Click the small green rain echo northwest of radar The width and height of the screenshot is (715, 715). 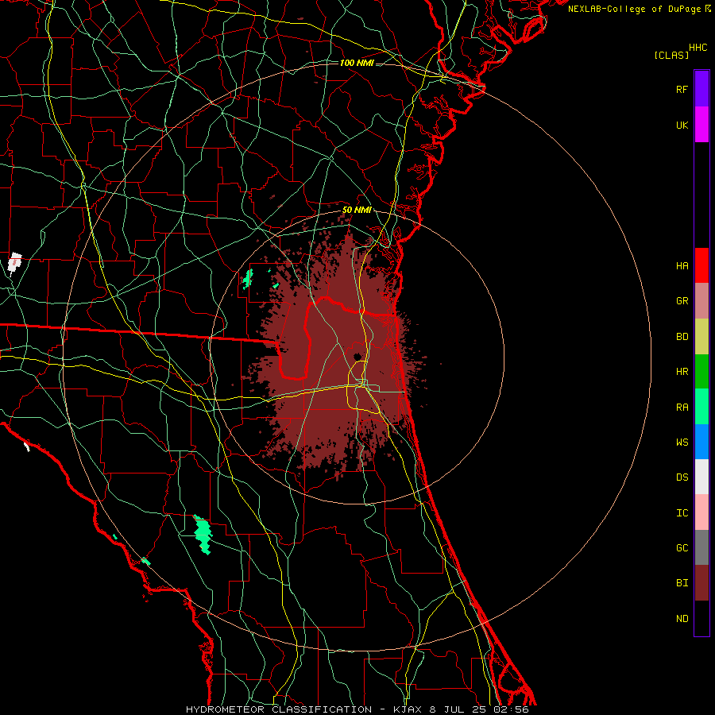248,278
